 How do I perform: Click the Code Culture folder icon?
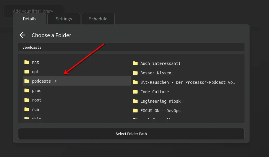click(135, 92)
